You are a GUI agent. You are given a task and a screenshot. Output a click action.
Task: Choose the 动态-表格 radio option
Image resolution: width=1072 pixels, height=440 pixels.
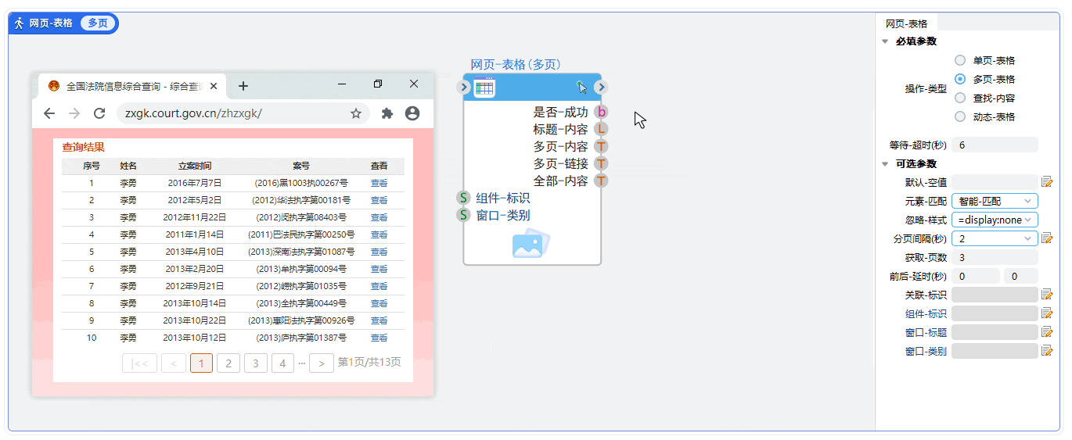(960, 116)
